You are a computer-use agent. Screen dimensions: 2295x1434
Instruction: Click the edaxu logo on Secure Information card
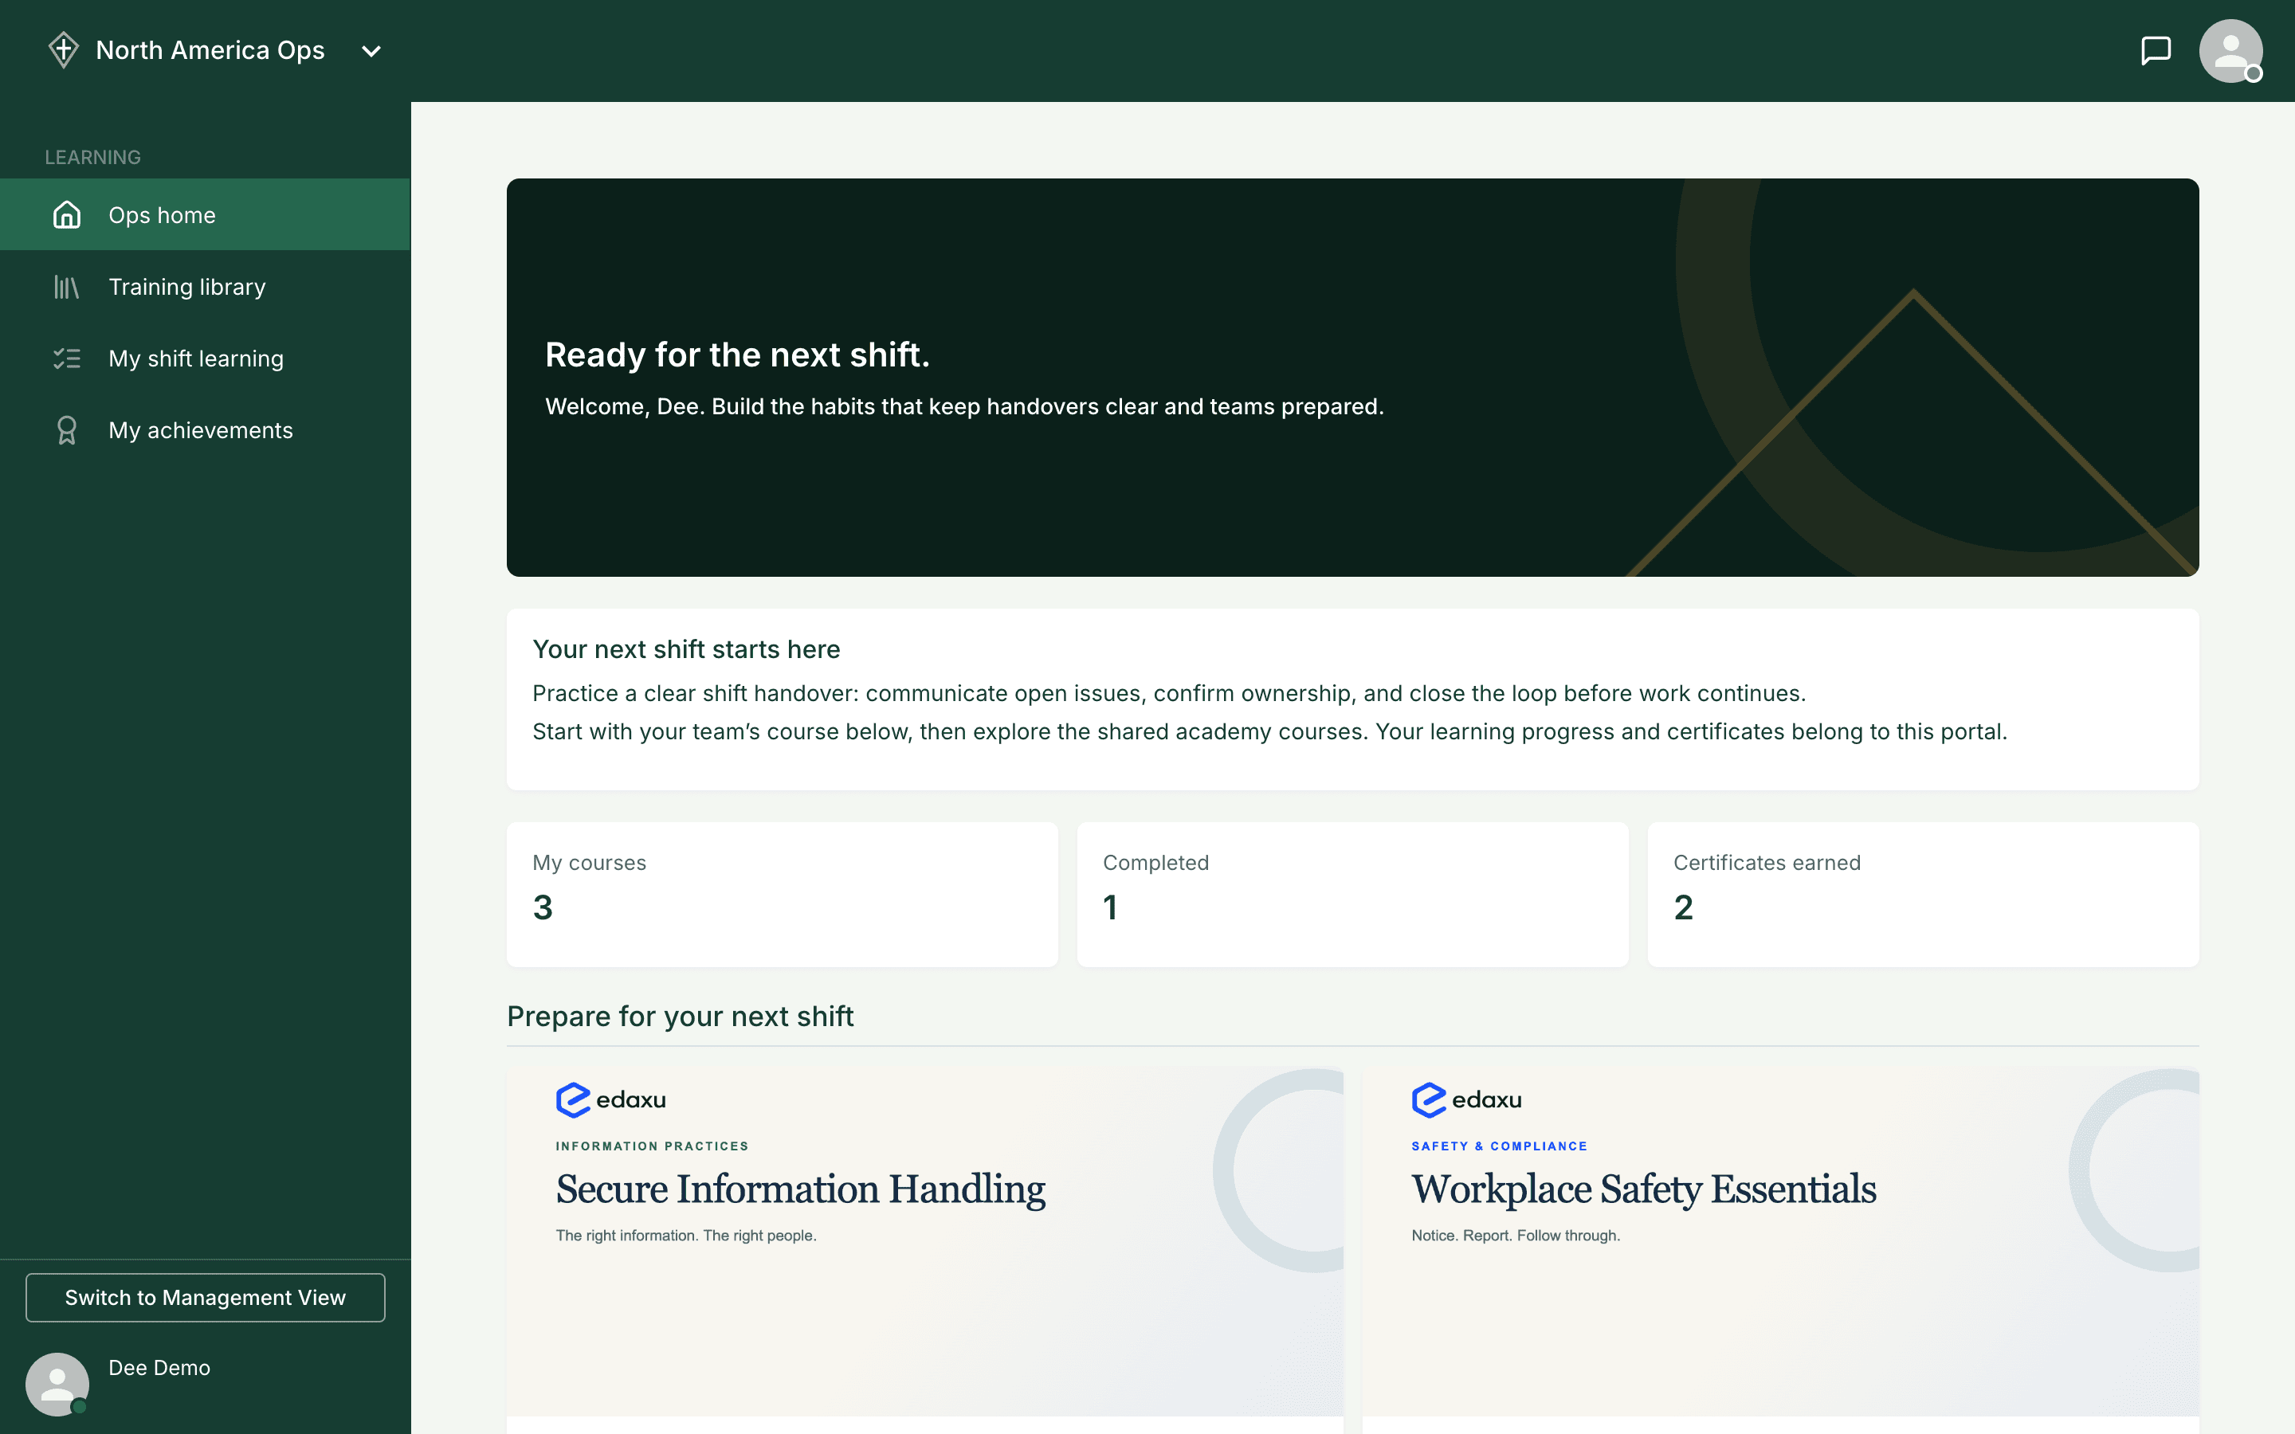610,1100
